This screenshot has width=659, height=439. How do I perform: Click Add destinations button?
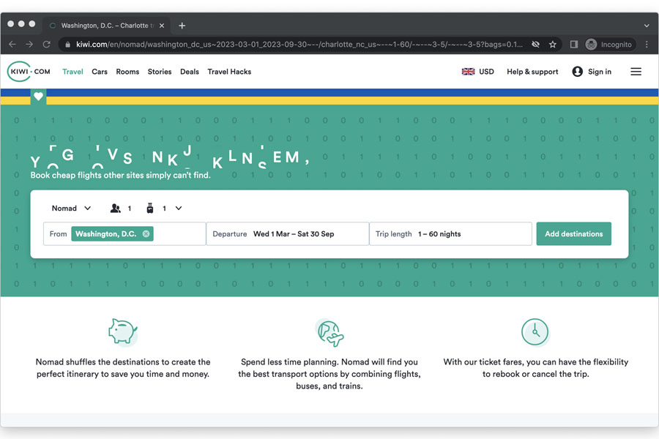573,234
